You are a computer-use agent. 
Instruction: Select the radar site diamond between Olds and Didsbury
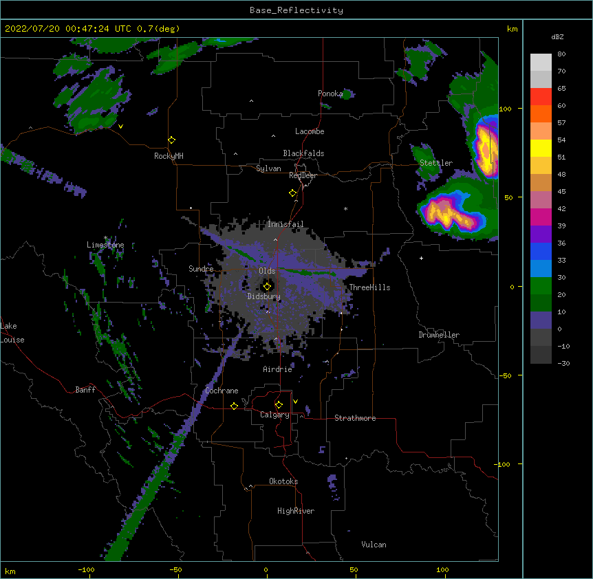tap(267, 286)
